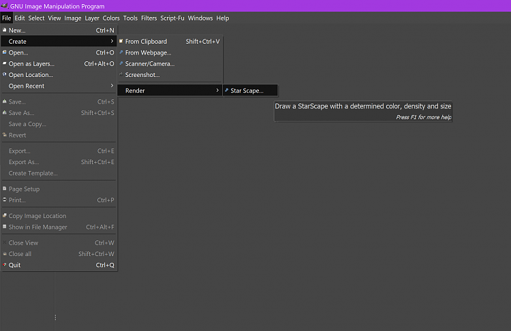This screenshot has height=331, width=511.
Task: Click the globe icon beside Open Location
Action: [x=5, y=74]
